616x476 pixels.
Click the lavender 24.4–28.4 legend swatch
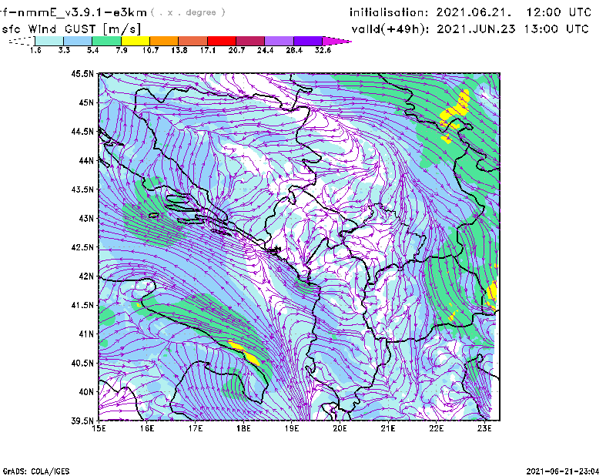pyautogui.click(x=279, y=41)
